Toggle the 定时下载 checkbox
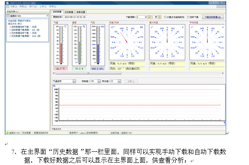249x165 pixels. click(x=188, y=17)
